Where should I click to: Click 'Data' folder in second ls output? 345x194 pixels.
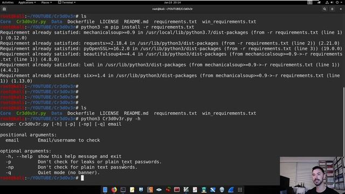coord(57,113)
